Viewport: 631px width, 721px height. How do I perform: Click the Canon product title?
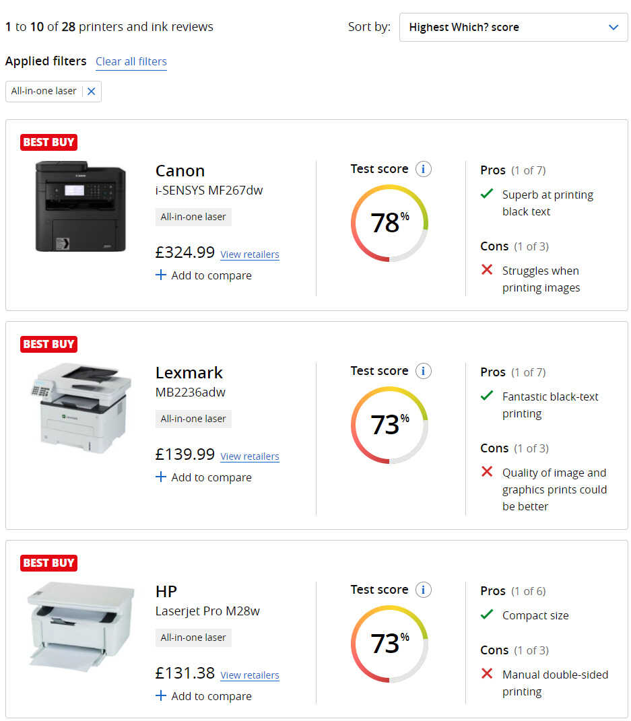pos(180,171)
